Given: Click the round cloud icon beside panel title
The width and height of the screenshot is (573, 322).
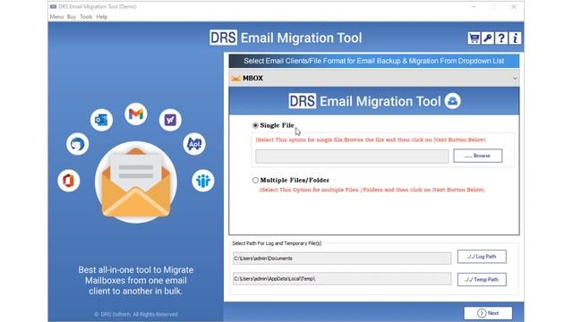Looking at the screenshot, I should coord(452,101).
